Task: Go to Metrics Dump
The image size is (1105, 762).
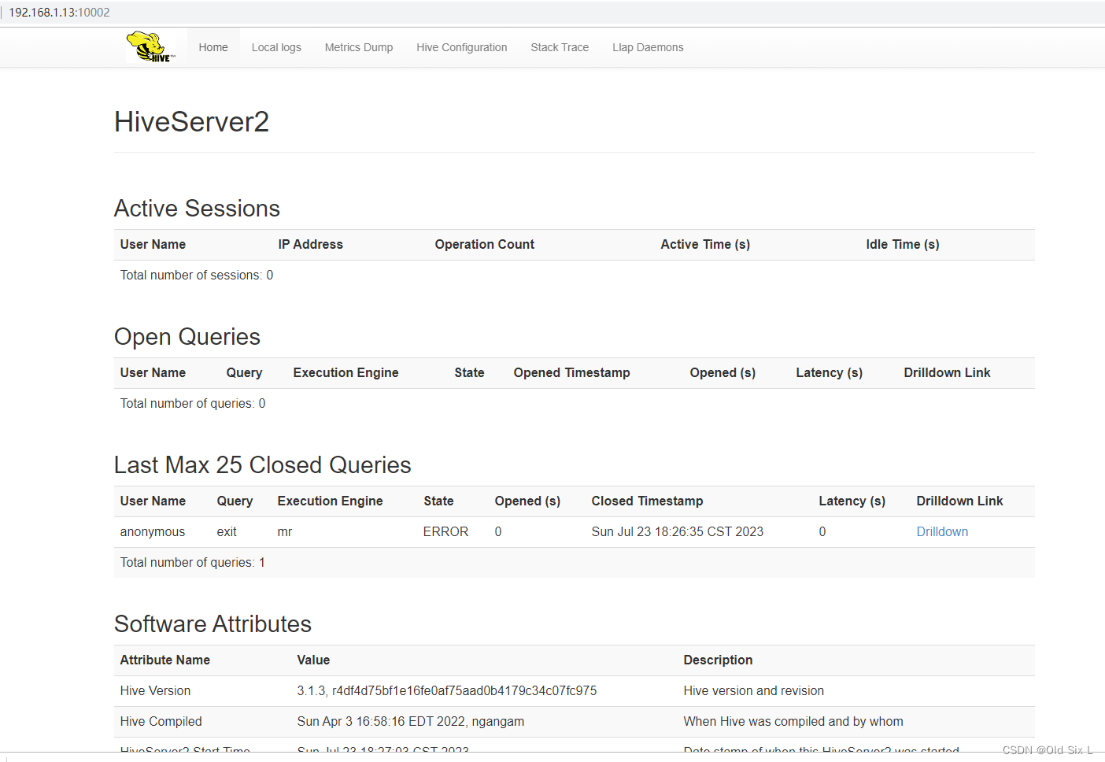Action: [x=359, y=47]
